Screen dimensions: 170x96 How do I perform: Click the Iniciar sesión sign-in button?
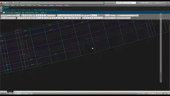point(144,3)
